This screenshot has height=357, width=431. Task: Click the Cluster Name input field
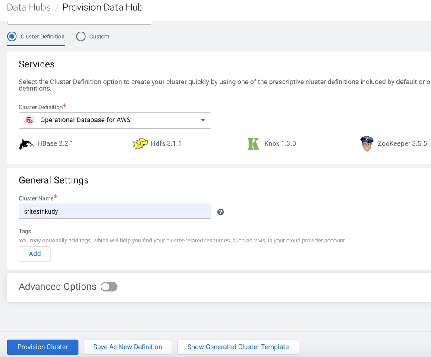(x=115, y=211)
